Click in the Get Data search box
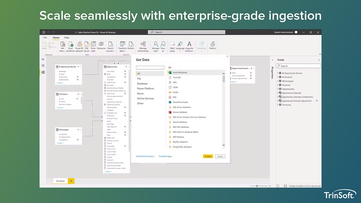The image size is (361, 203). [150, 68]
